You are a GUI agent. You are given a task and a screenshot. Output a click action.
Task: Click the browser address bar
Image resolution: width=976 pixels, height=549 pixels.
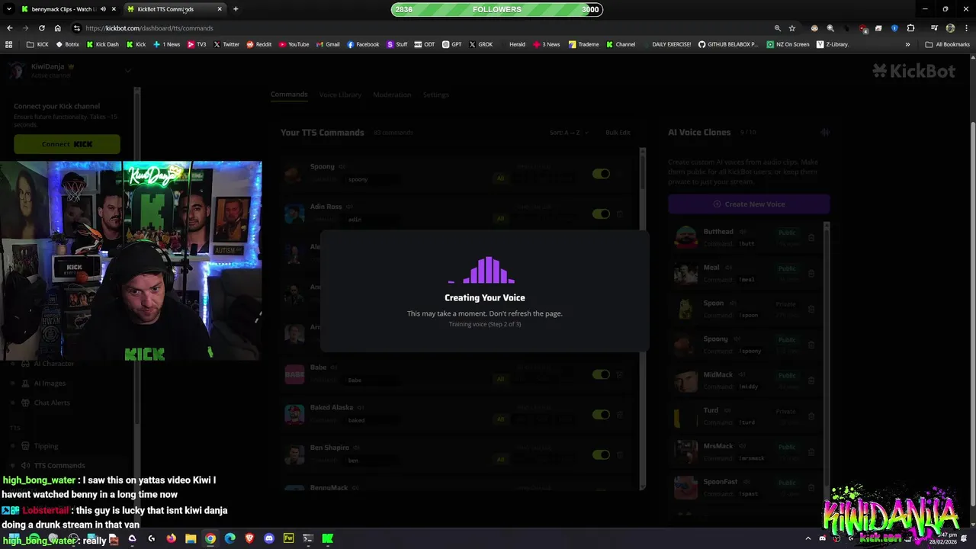coord(427,28)
